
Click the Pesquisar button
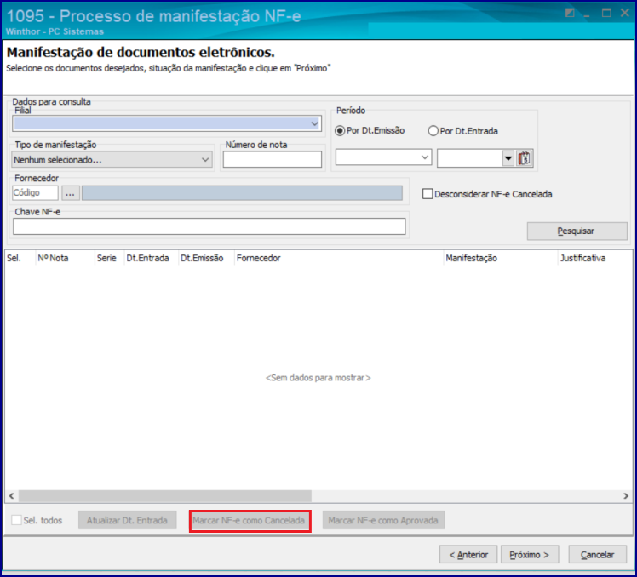pos(577,231)
